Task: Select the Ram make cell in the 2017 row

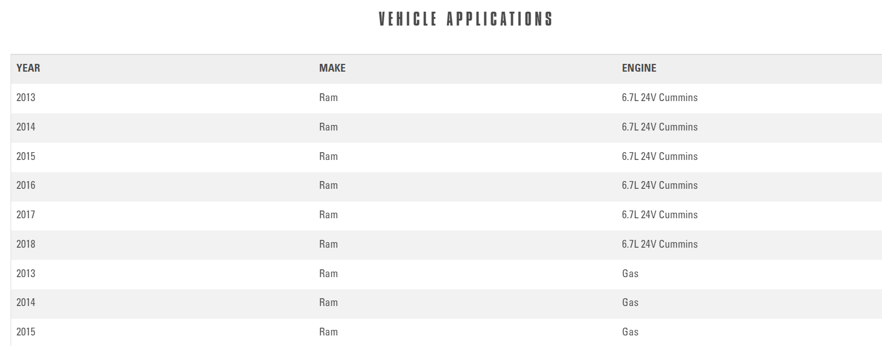Action: coord(328,215)
